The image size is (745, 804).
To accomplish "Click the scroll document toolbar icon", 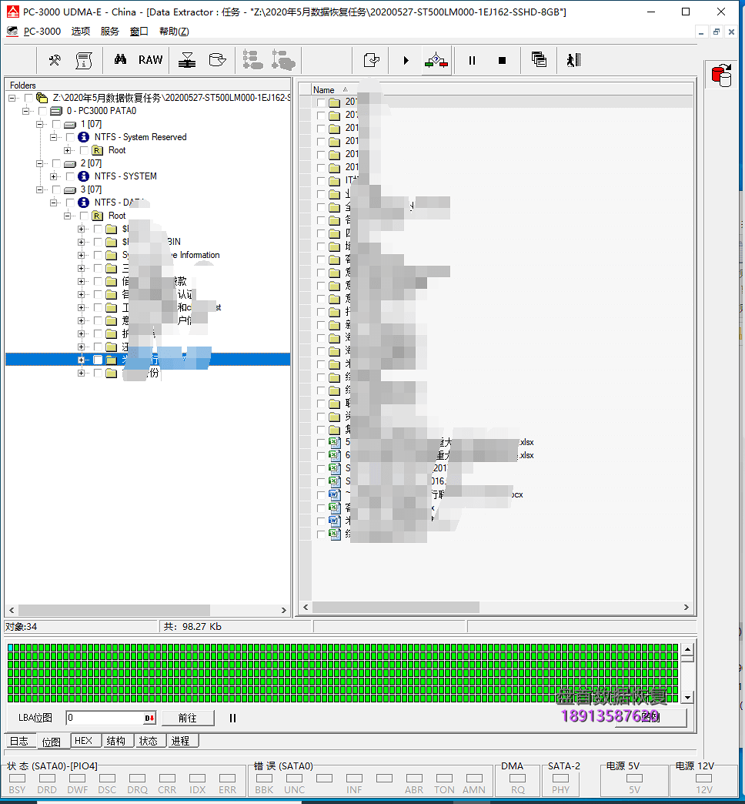I will point(84,61).
